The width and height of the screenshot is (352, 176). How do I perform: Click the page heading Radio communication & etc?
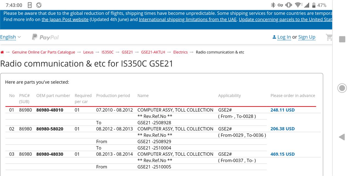87,64
